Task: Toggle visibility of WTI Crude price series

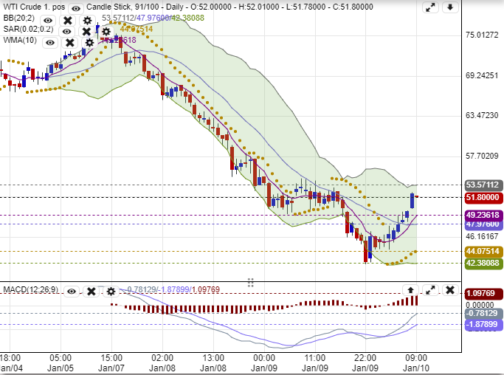Action: (75, 8)
